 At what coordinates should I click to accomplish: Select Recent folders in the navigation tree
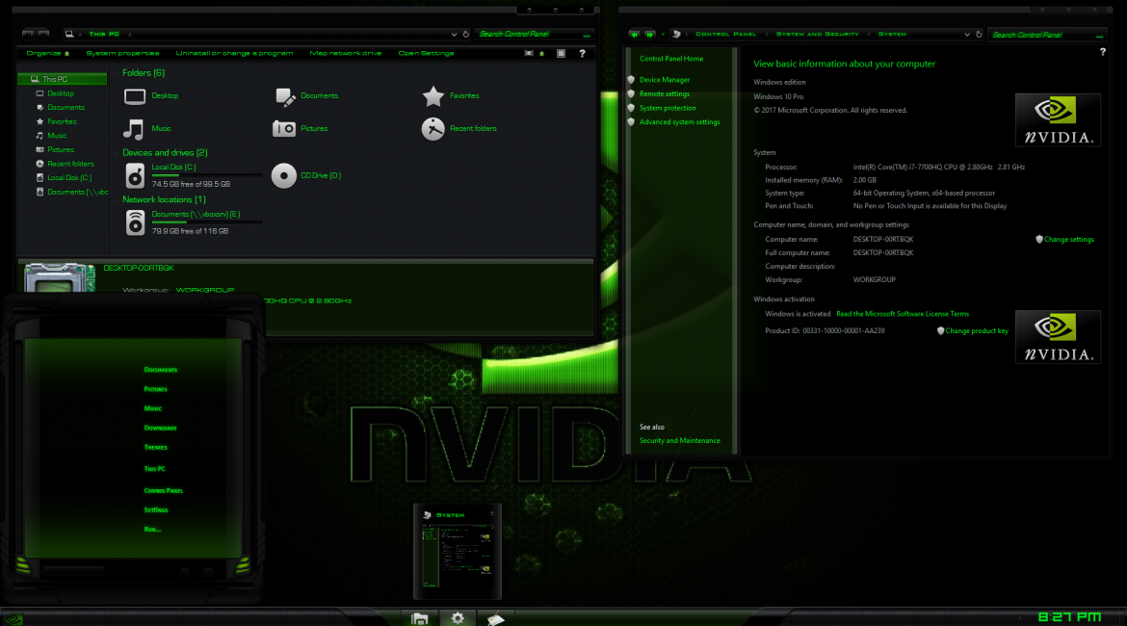pos(70,164)
